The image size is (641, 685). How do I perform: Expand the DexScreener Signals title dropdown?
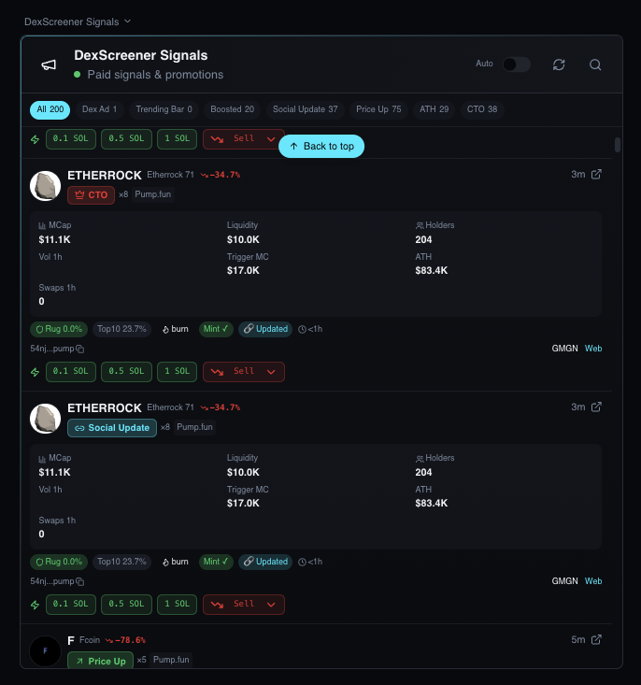click(x=127, y=21)
